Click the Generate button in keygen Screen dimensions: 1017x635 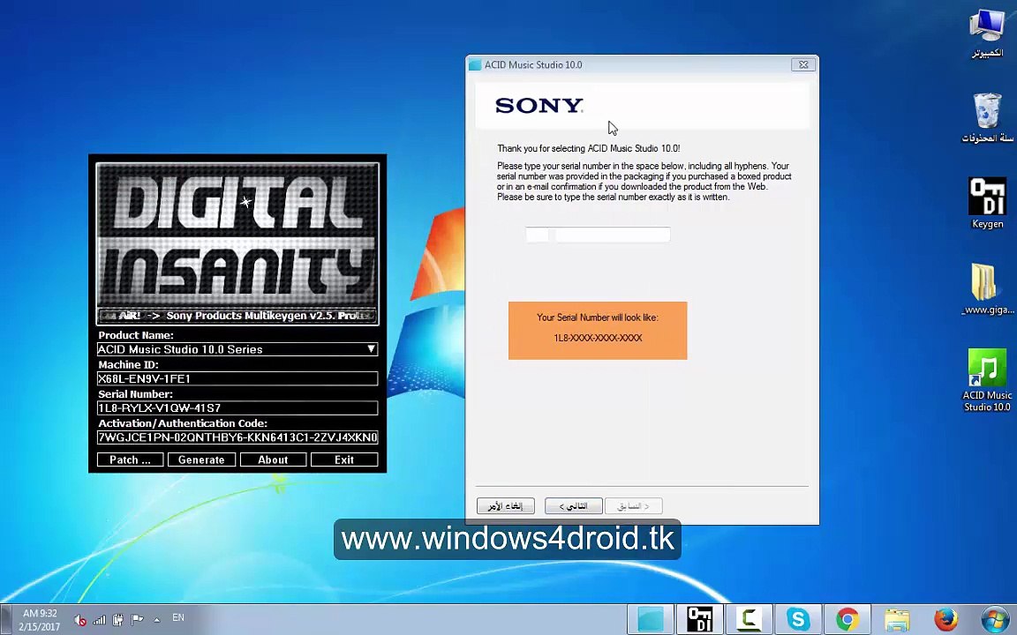tap(201, 459)
